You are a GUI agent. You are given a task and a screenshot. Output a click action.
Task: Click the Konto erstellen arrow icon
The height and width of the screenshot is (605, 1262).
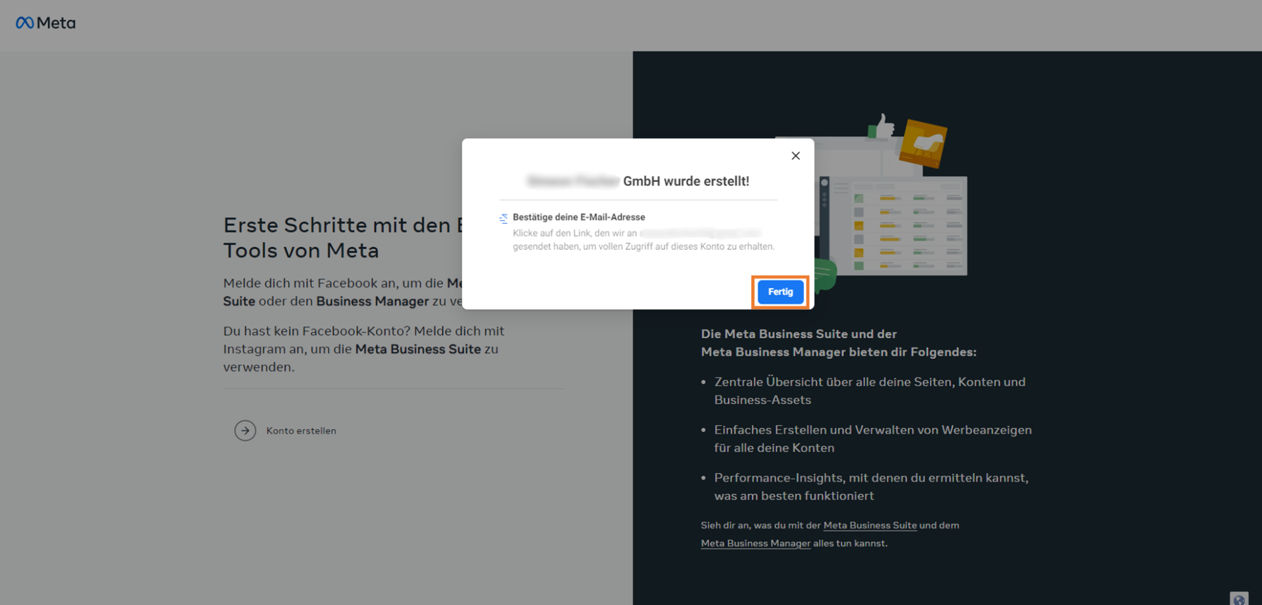245,431
